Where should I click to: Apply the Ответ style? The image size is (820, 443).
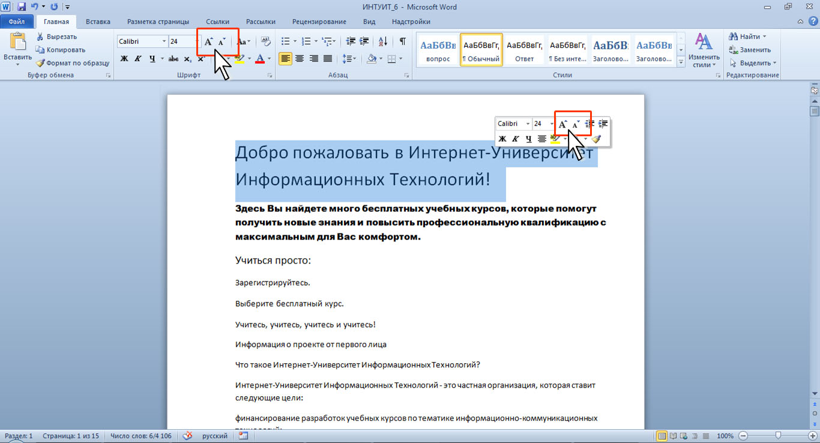click(525, 49)
